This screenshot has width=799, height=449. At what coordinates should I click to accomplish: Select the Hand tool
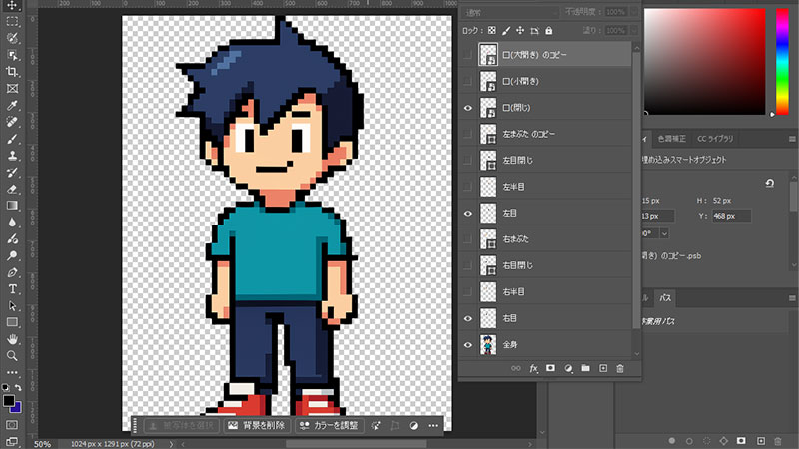pyautogui.click(x=12, y=339)
